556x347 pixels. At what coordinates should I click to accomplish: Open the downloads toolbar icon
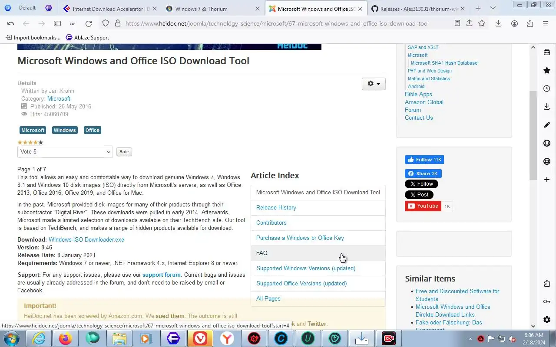click(499, 23)
